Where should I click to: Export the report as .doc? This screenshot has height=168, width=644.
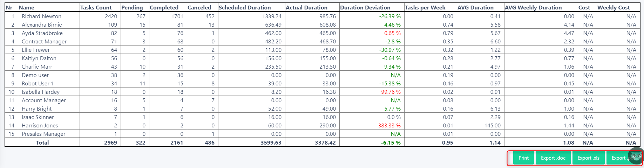point(553,158)
